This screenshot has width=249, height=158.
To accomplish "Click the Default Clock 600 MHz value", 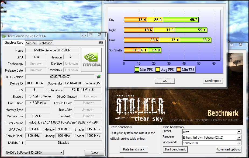I will tap(33, 136).
